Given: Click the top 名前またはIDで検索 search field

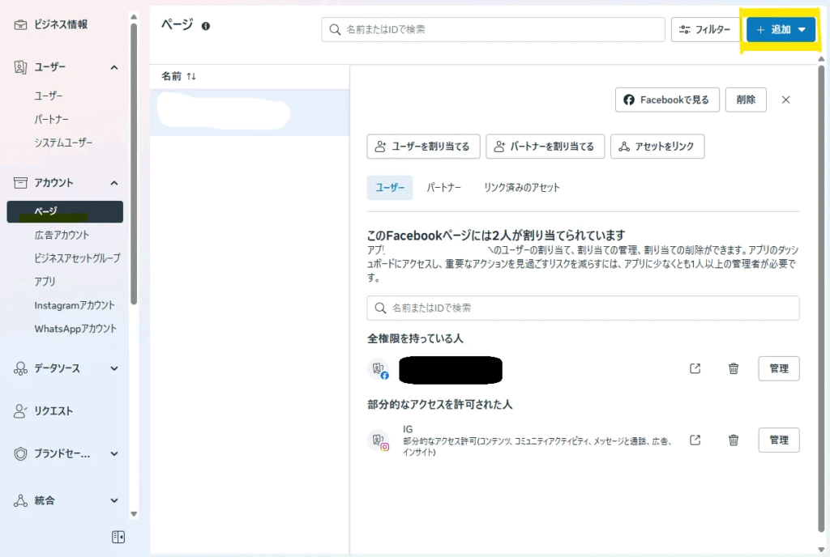Looking at the screenshot, I should pos(494,30).
